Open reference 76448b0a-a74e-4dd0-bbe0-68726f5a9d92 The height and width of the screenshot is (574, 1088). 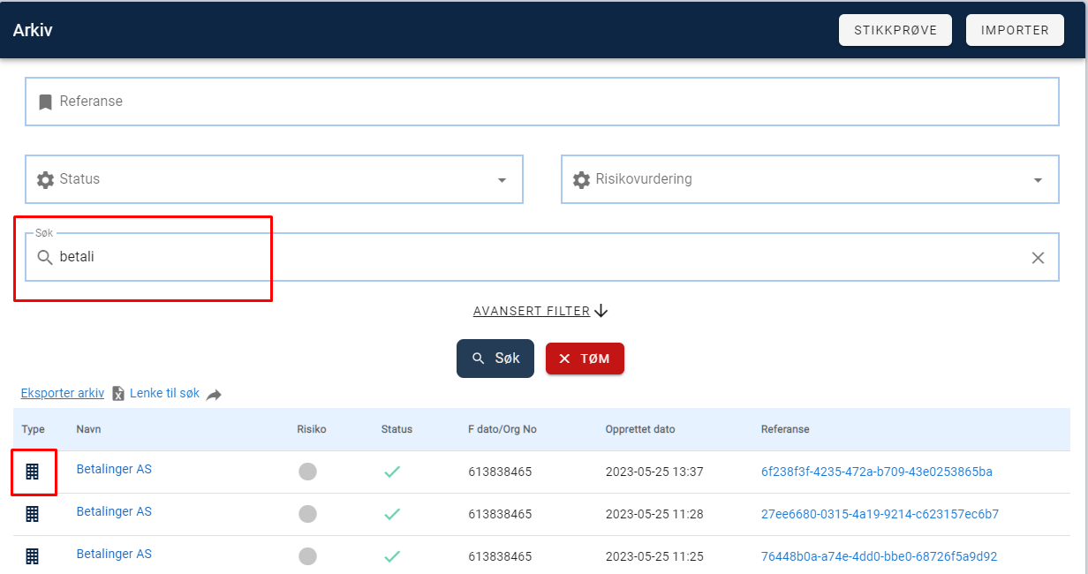(x=879, y=556)
